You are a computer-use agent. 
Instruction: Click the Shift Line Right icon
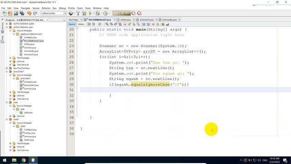148,24
